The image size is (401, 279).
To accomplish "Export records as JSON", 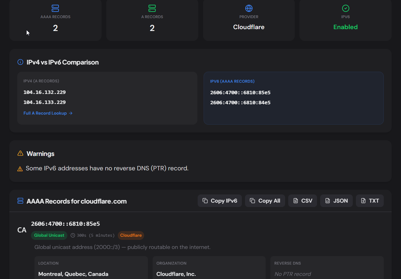I will [x=336, y=201].
